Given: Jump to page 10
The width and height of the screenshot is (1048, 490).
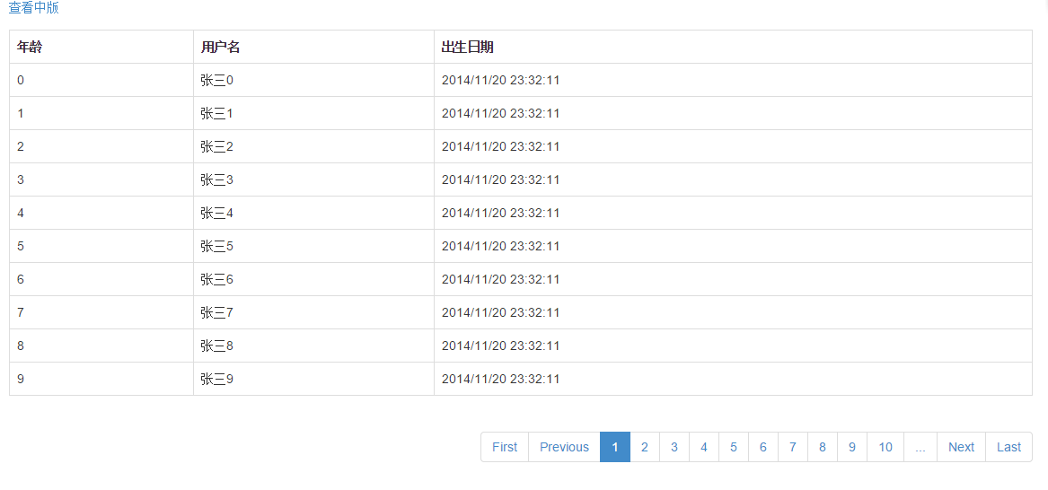Looking at the screenshot, I should pos(885,447).
